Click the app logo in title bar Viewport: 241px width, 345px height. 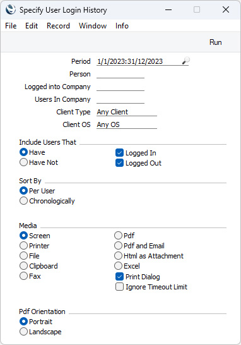[11, 9]
